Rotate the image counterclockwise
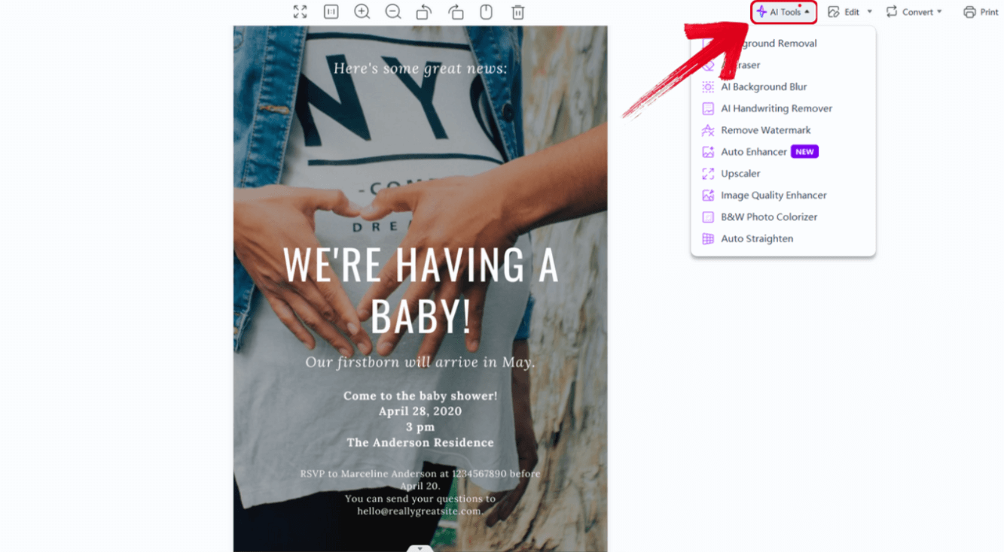The image size is (1004, 552). click(424, 11)
